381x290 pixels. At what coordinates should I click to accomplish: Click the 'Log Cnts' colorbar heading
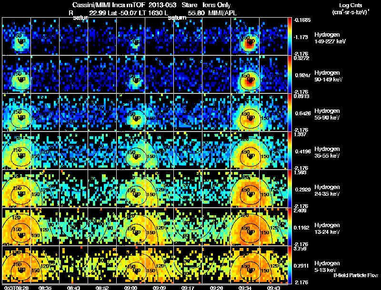pos(351,5)
